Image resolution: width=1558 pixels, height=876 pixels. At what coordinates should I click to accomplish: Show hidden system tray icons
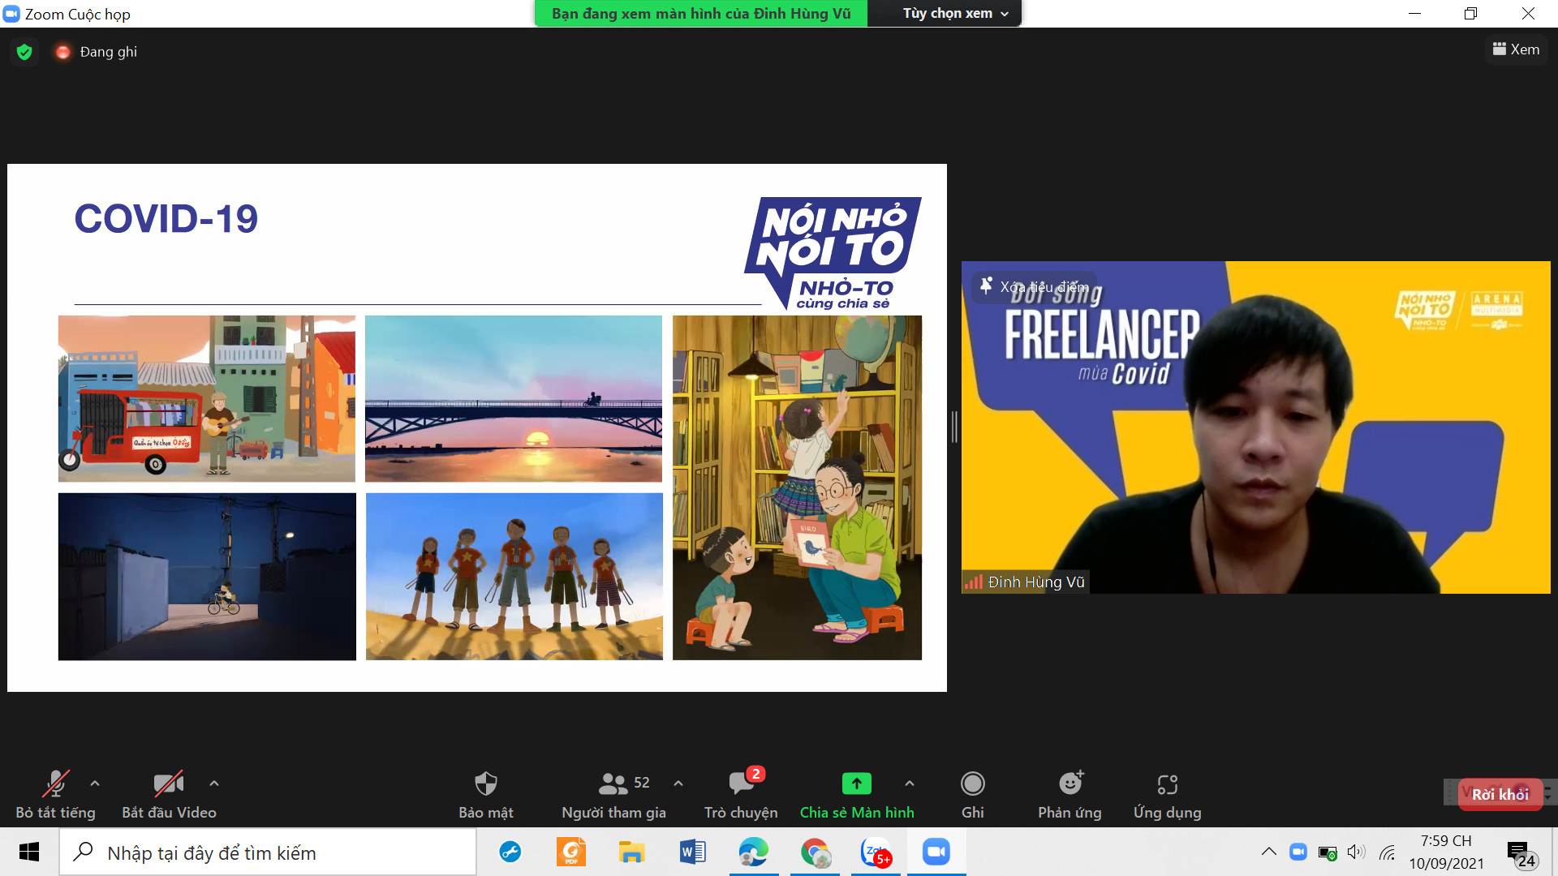point(1268,852)
